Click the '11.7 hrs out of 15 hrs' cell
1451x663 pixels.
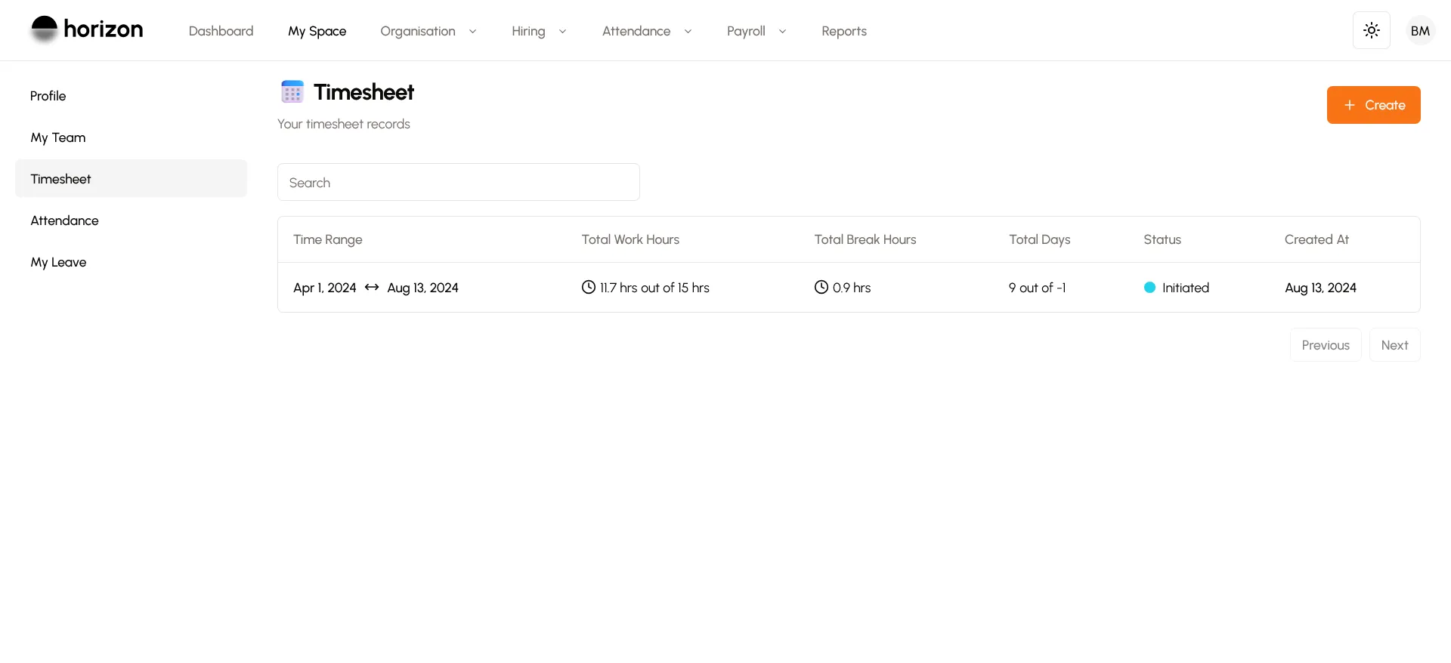click(654, 288)
